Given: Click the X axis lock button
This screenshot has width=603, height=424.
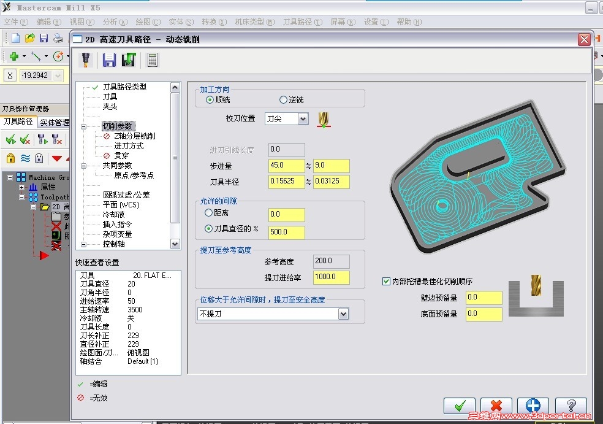Looking at the screenshot, I should click(x=10, y=75).
